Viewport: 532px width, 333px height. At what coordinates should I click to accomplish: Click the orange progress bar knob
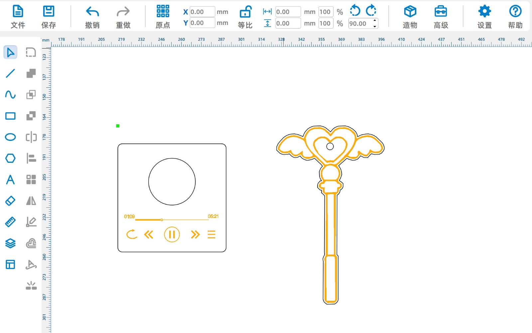(162, 220)
